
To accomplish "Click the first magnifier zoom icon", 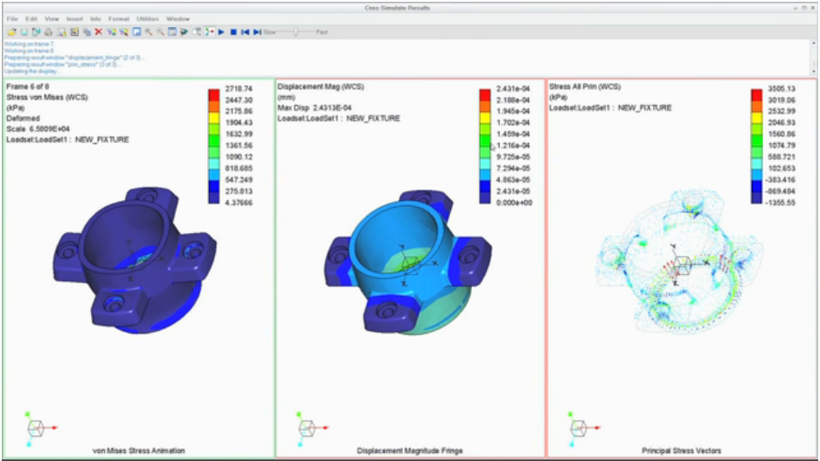I will pos(149,31).
